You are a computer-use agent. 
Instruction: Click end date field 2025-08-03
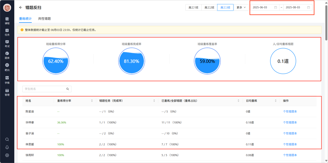pos(298,7)
